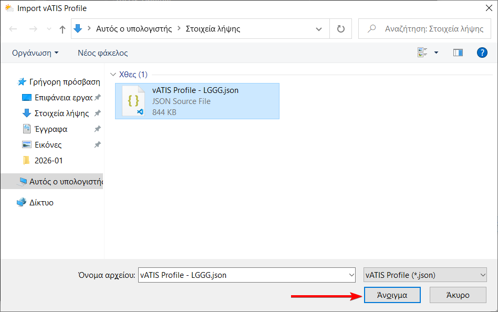The width and height of the screenshot is (498, 312).
Task: Toggle the preview pane icon
Action: [458, 53]
